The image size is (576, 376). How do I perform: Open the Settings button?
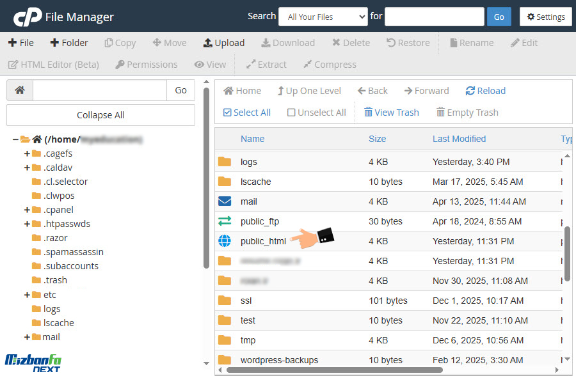[x=545, y=17]
